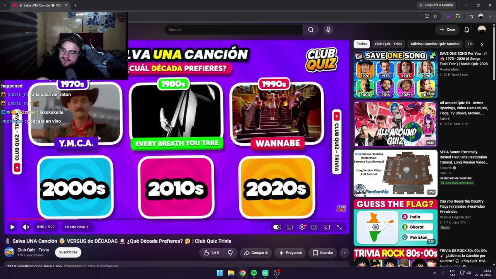496x279 pixels.
Task: Open the purple extension icon in toolbar
Action: point(448,16)
